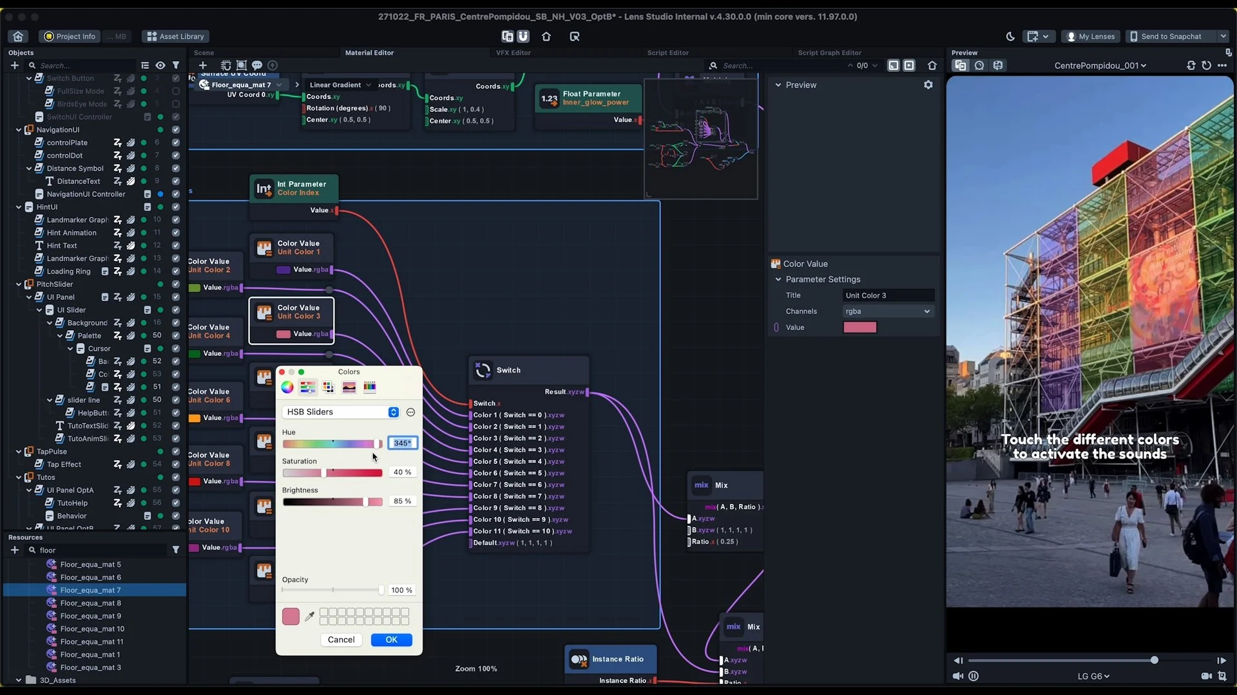Click the color palettes picker icon
1237x695 pixels.
click(328, 387)
